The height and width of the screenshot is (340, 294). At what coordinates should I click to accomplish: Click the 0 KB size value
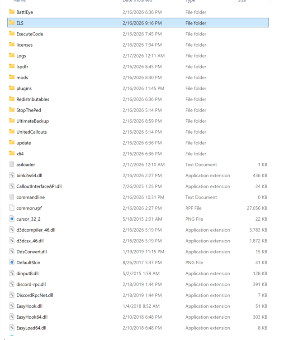point(262,197)
